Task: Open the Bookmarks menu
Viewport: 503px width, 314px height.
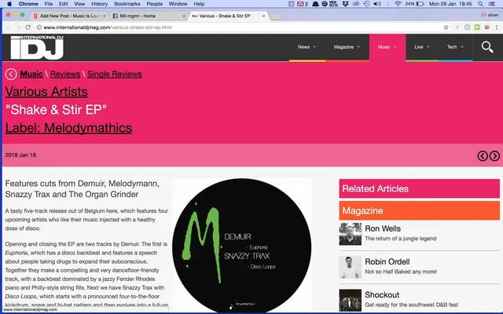Action: tap(127, 4)
